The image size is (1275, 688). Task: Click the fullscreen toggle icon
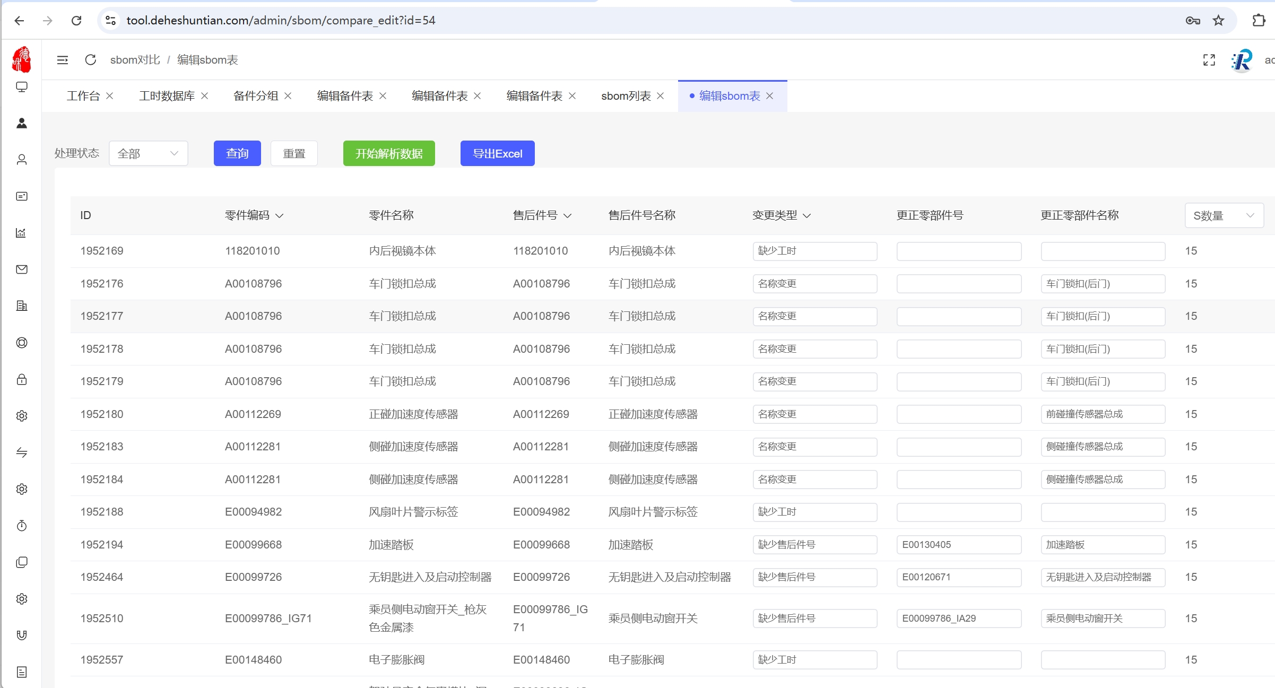click(x=1209, y=60)
